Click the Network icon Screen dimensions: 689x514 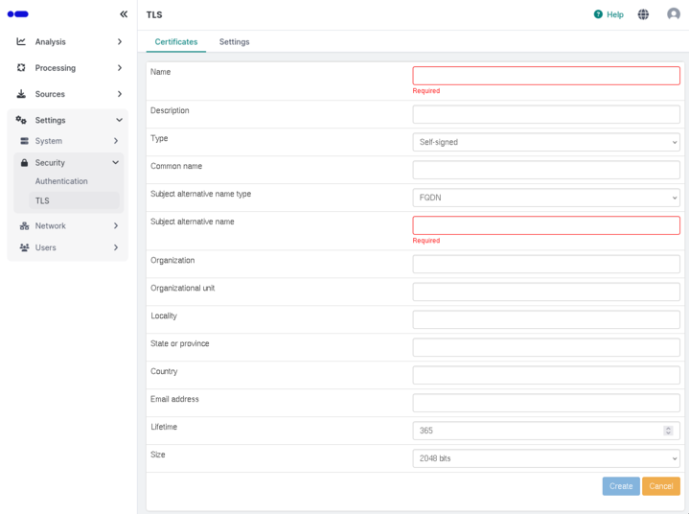click(x=25, y=226)
